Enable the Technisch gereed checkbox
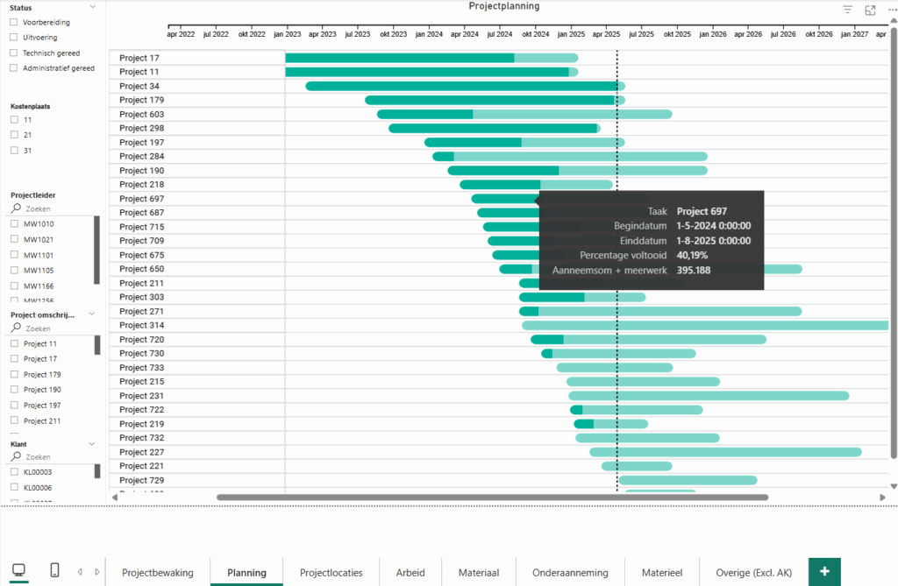 [x=14, y=53]
